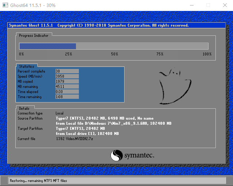Click the Statistics panel heading
Image resolution: width=233 pixels, height=186 pixels.
[27, 66]
